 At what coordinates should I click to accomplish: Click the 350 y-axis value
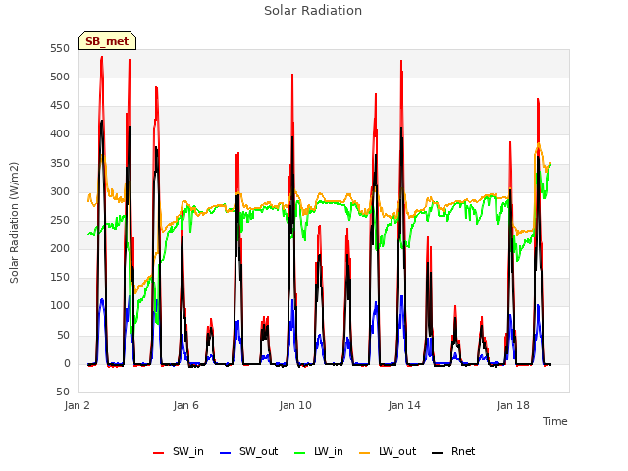pyautogui.click(x=60, y=164)
